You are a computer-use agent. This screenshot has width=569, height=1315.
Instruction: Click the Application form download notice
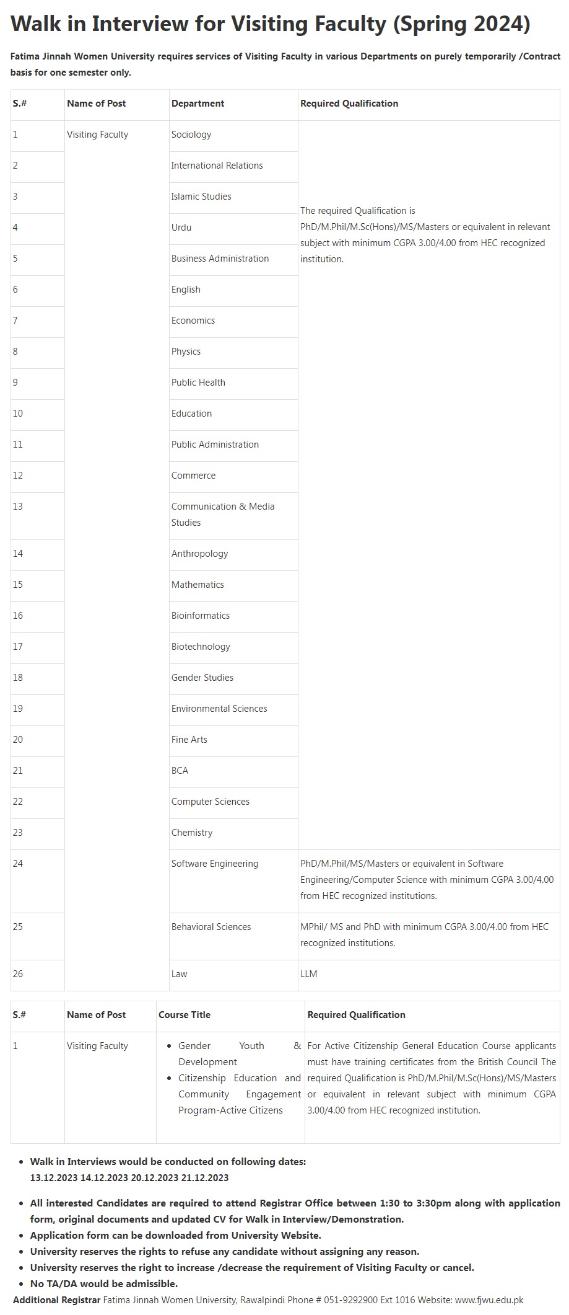(x=175, y=1235)
